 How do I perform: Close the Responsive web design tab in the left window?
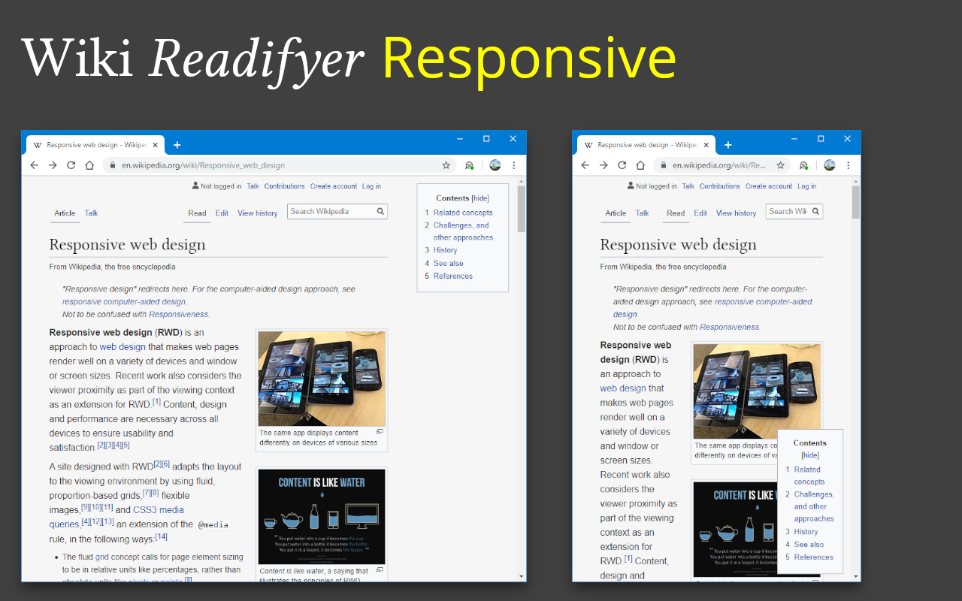(x=156, y=145)
